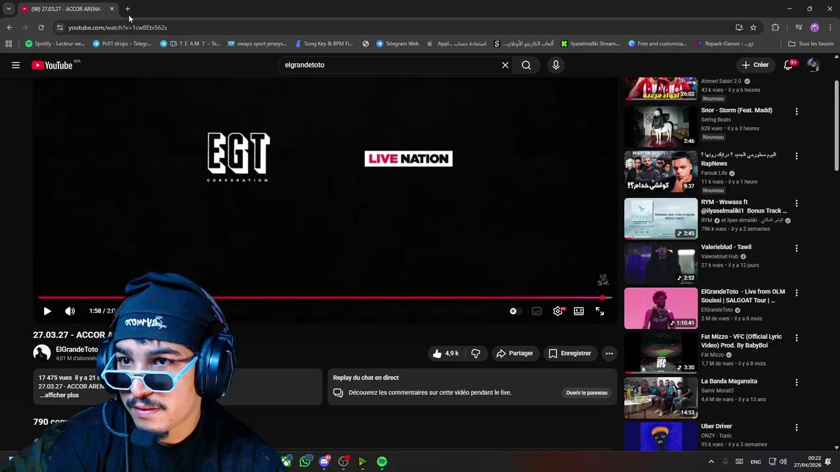Screen dimensions: 840x472
Task: Open options for Live from OLM Souissi video
Action: [797, 293]
